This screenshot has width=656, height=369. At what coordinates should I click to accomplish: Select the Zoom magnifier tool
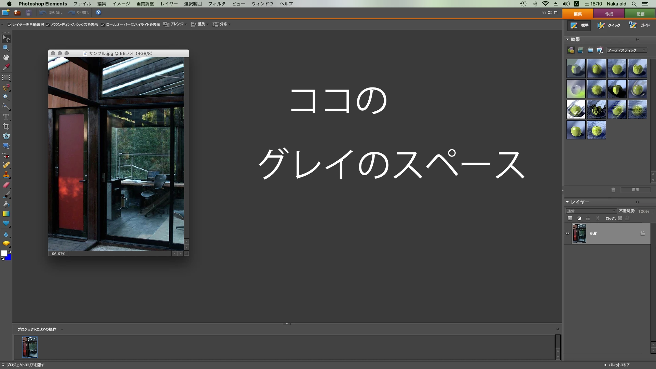(6, 48)
